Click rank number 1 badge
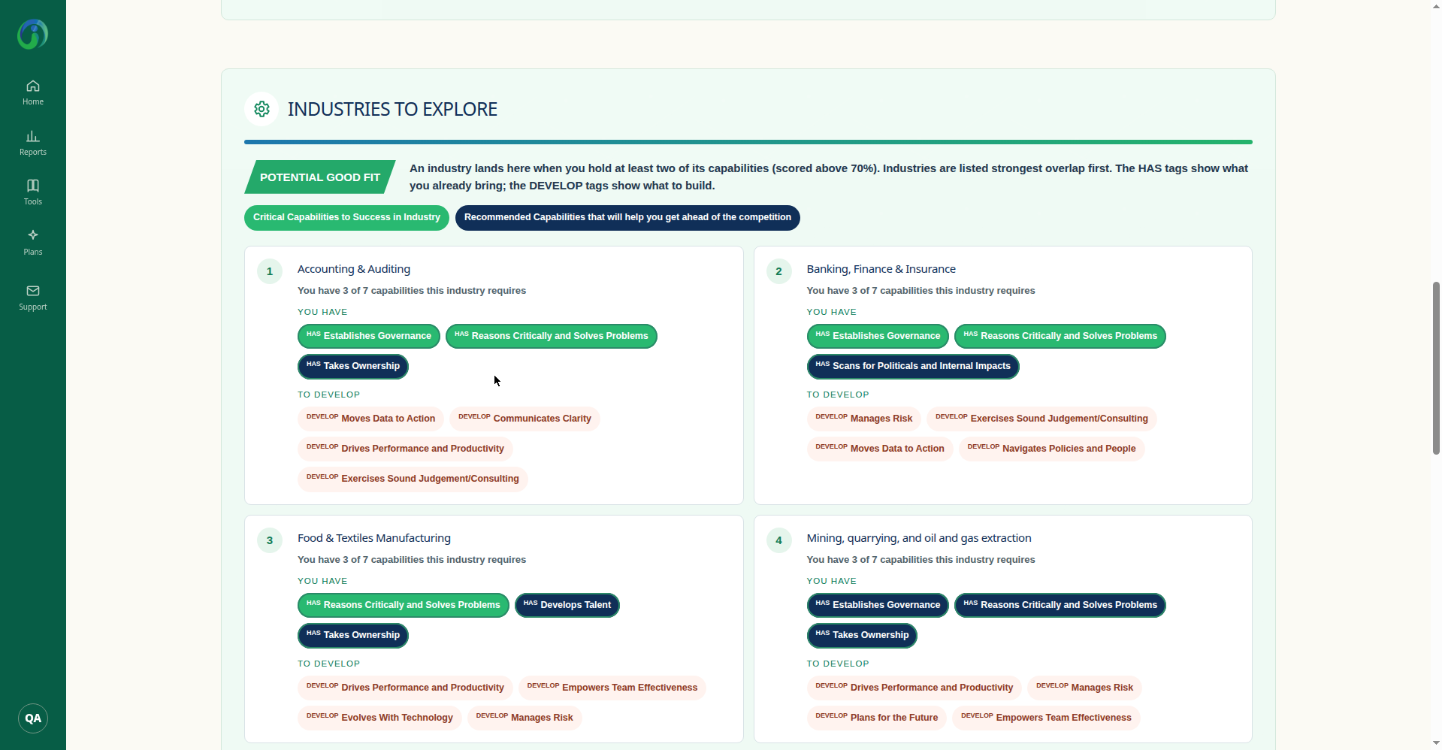1442x750 pixels. coord(270,271)
